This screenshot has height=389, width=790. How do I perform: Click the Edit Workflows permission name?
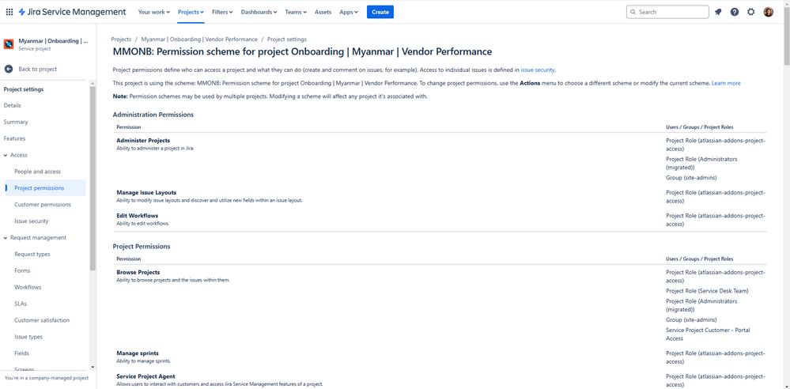(x=137, y=216)
